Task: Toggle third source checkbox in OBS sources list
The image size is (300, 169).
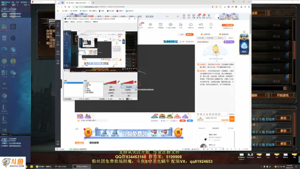Action: [85, 87]
